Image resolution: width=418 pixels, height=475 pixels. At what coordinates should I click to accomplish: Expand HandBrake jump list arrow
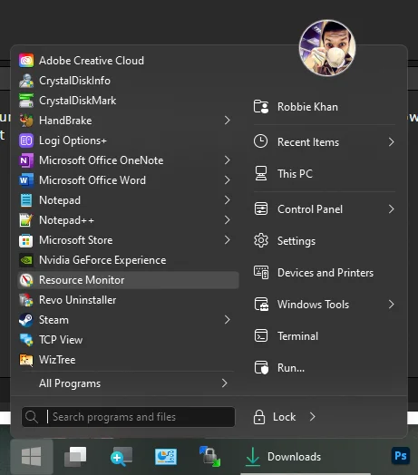(x=228, y=121)
